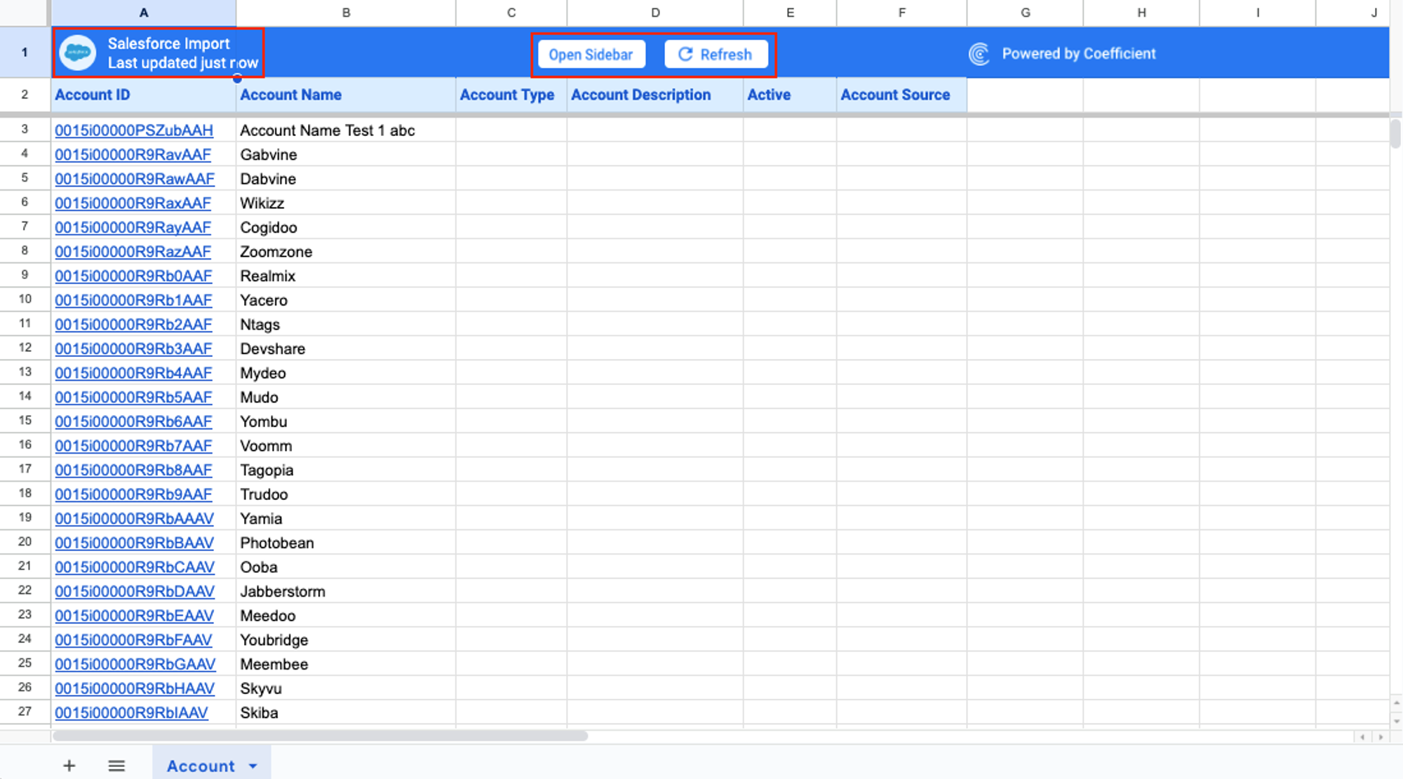1403x779 pixels.
Task: Open account link 0015i00000R9RbIAAV
Action: (x=132, y=712)
